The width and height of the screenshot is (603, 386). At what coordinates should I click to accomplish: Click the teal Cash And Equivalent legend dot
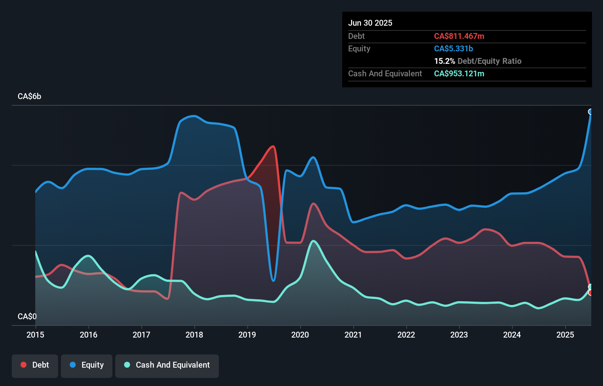pos(127,365)
